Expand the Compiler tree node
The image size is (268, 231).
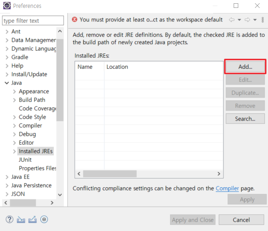[x=14, y=125]
